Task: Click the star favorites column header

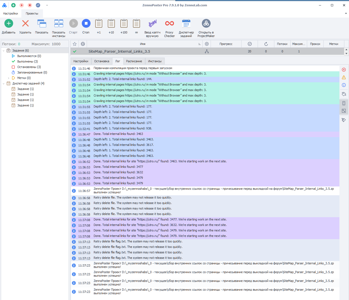Action: coord(75,44)
